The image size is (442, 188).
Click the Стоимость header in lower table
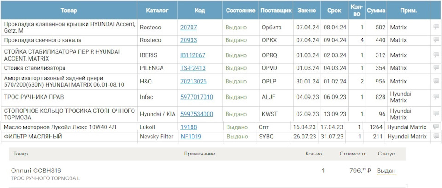(353, 154)
